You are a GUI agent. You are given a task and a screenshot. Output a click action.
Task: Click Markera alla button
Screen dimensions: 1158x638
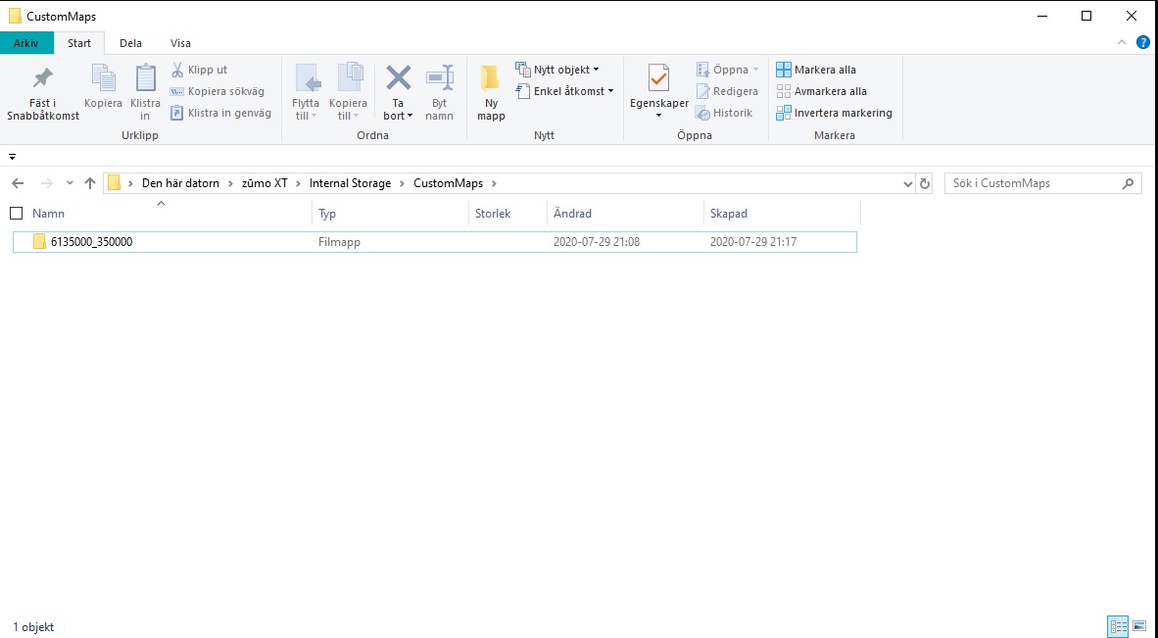tap(816, 70)
